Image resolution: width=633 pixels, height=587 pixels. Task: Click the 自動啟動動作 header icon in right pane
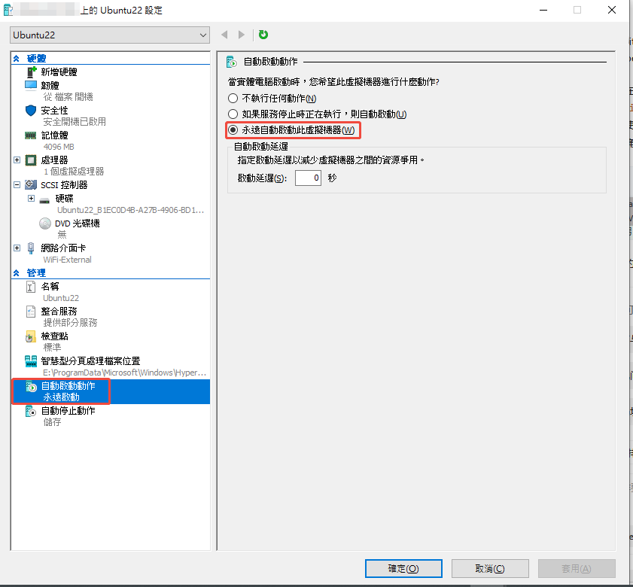click(x=232, y=62)
